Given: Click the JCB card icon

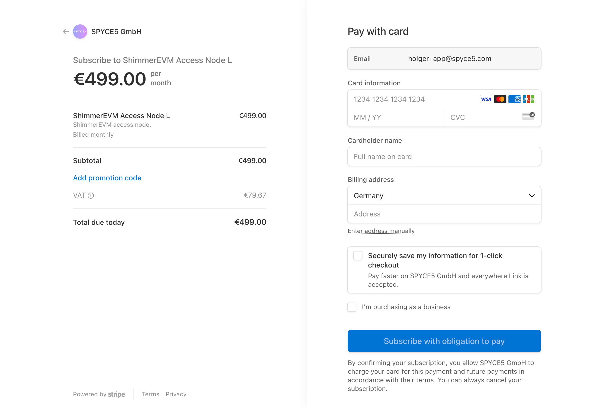Looking at the screenshot, I should (528, 99).
